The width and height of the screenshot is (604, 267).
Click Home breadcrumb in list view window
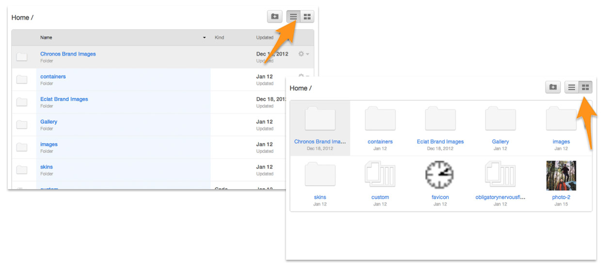click(20, 17)
